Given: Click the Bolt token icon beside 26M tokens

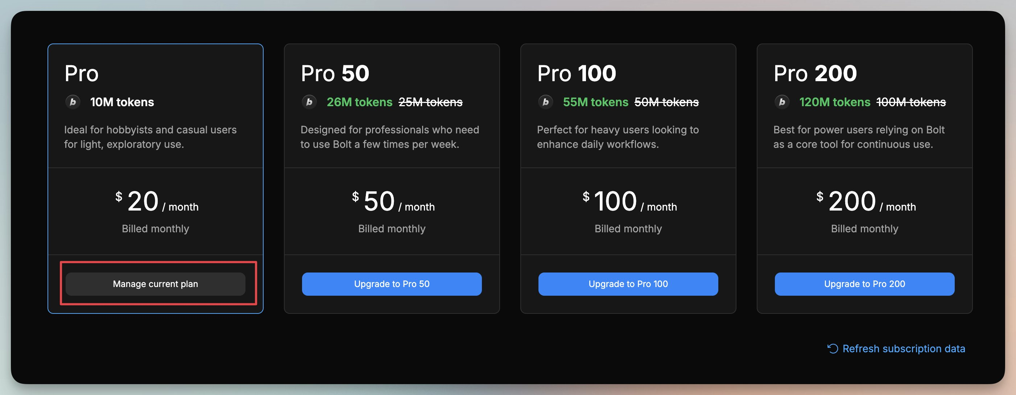Looking at the screenshot, I should tap(309, 102).
